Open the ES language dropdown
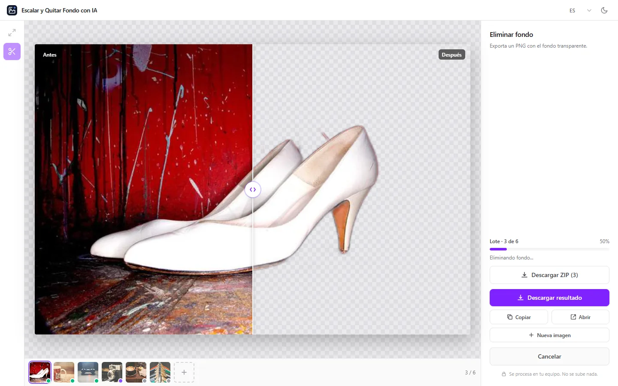The image size is (618, 386). tap(580, 10)
